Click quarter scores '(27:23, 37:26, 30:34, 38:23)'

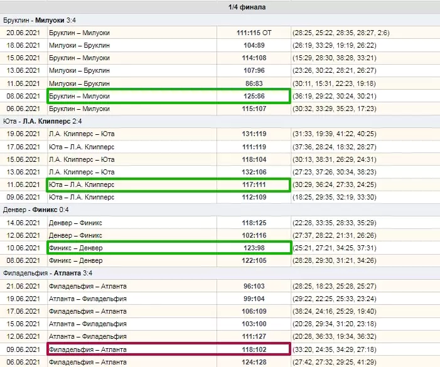click(x=334, y=172)
